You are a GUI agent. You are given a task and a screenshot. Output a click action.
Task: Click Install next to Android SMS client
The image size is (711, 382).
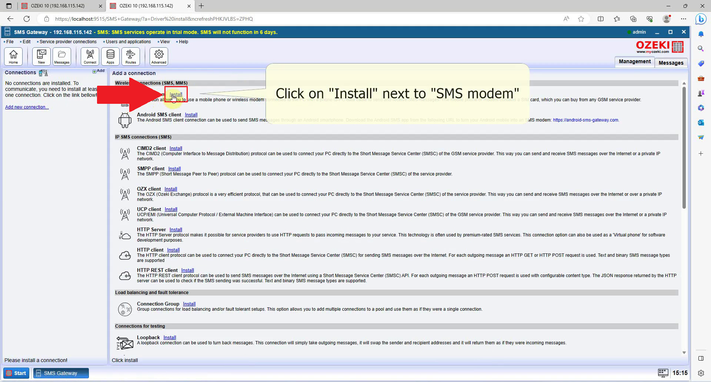point(191,115)
